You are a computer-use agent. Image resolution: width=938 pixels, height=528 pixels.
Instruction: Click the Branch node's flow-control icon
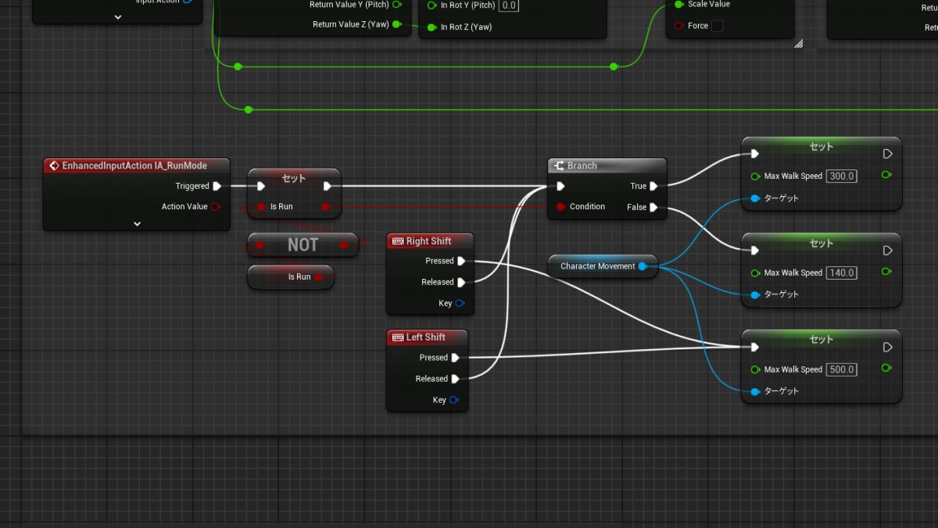[x=559, y=166]
